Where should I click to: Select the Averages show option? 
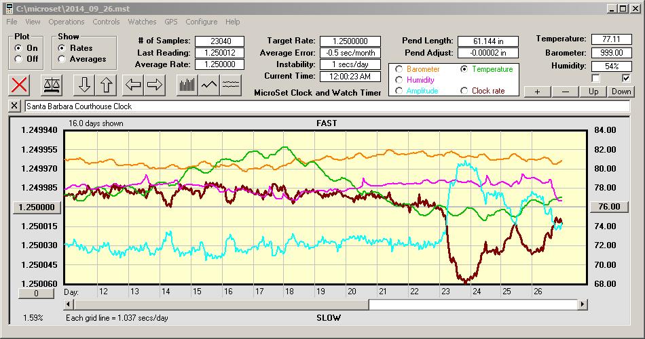click(62, 59)
